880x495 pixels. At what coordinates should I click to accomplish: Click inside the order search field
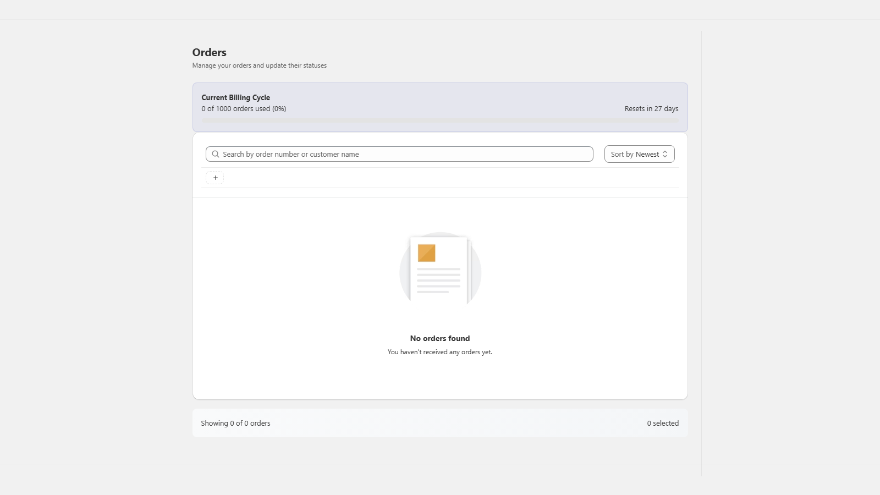click(399, 154)
